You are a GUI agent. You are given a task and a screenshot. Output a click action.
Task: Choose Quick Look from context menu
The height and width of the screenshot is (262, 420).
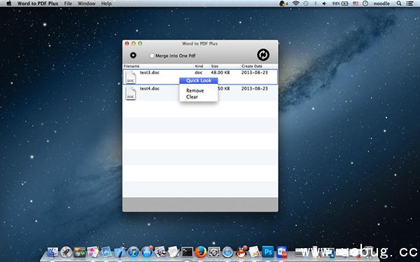[x=199, y=80]
